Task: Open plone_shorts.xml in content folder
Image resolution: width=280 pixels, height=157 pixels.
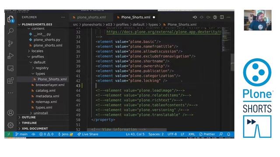Action: point(48,45)
